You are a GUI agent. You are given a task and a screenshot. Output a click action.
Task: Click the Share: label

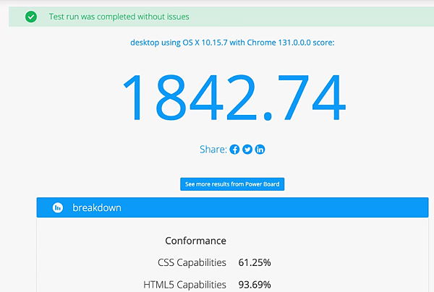point(213,150)
